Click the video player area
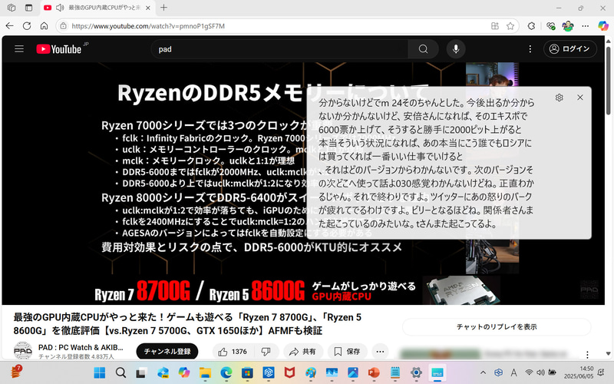Viewport: 614px width, 384px height. 303,184
